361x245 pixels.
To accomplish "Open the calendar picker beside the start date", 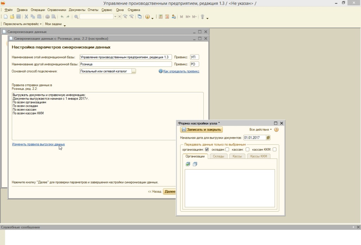I will pos(268,138).
